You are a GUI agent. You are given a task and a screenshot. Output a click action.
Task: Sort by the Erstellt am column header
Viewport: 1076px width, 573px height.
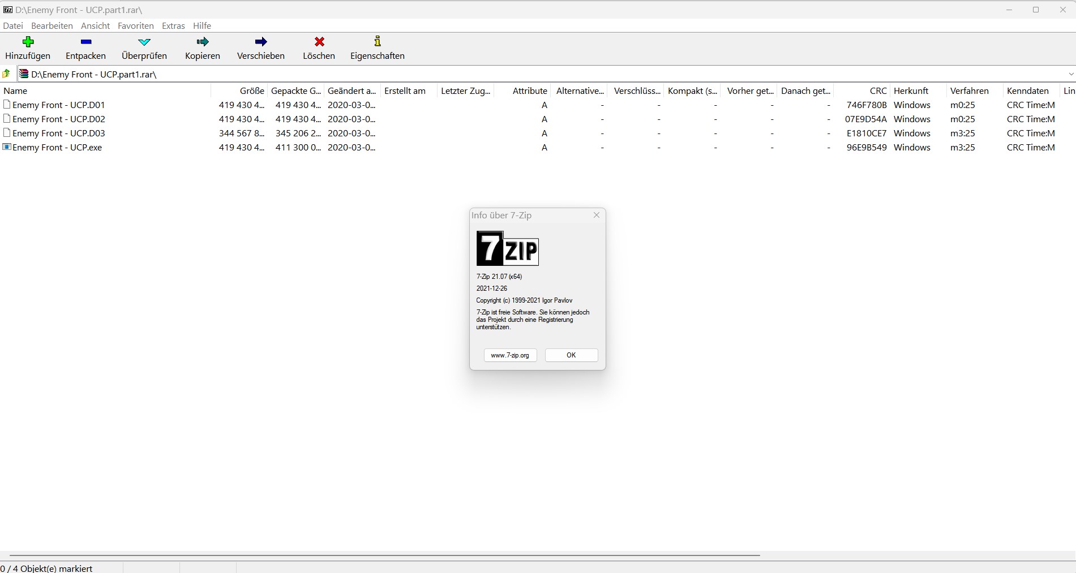point(409,91)
